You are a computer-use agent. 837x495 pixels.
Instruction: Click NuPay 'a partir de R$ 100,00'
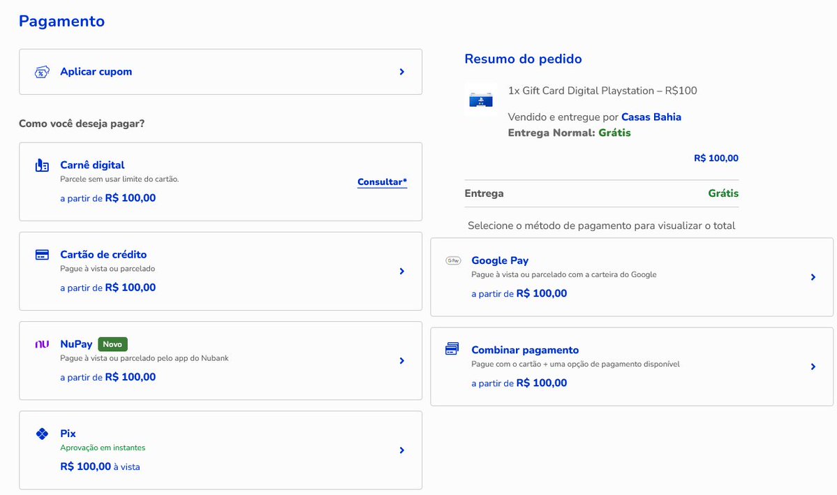click(108, 377)
